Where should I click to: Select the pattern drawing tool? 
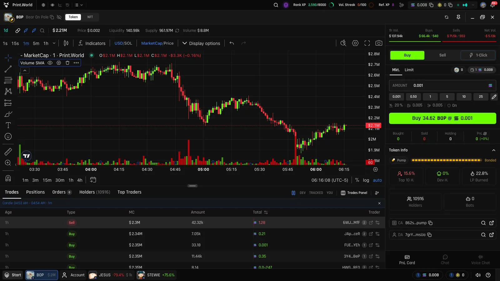[x=8, y=91]
